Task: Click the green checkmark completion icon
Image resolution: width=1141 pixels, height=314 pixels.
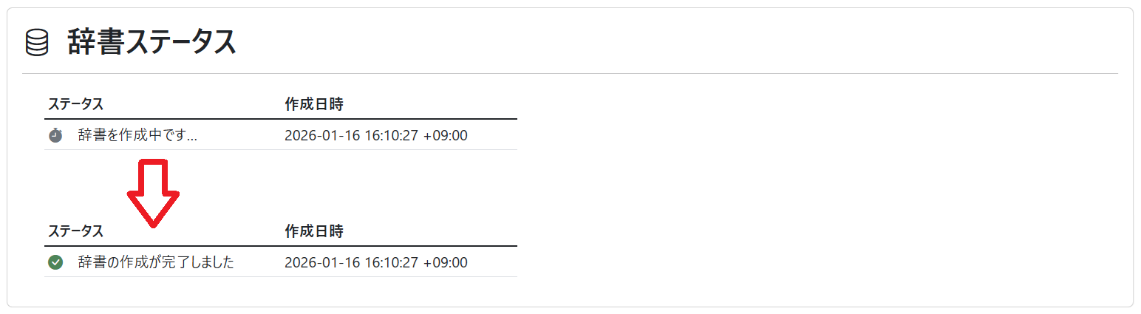Action: coord(55,262)
